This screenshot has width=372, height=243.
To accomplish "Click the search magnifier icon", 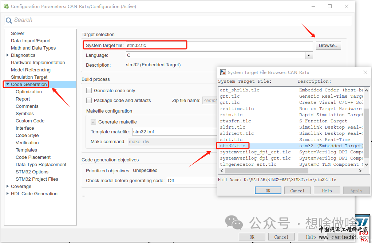I will [9, 20].
